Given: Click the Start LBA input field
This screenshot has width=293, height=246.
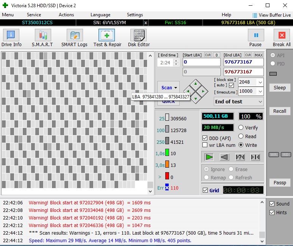Looking at the screenshot, I should point(201,62).
